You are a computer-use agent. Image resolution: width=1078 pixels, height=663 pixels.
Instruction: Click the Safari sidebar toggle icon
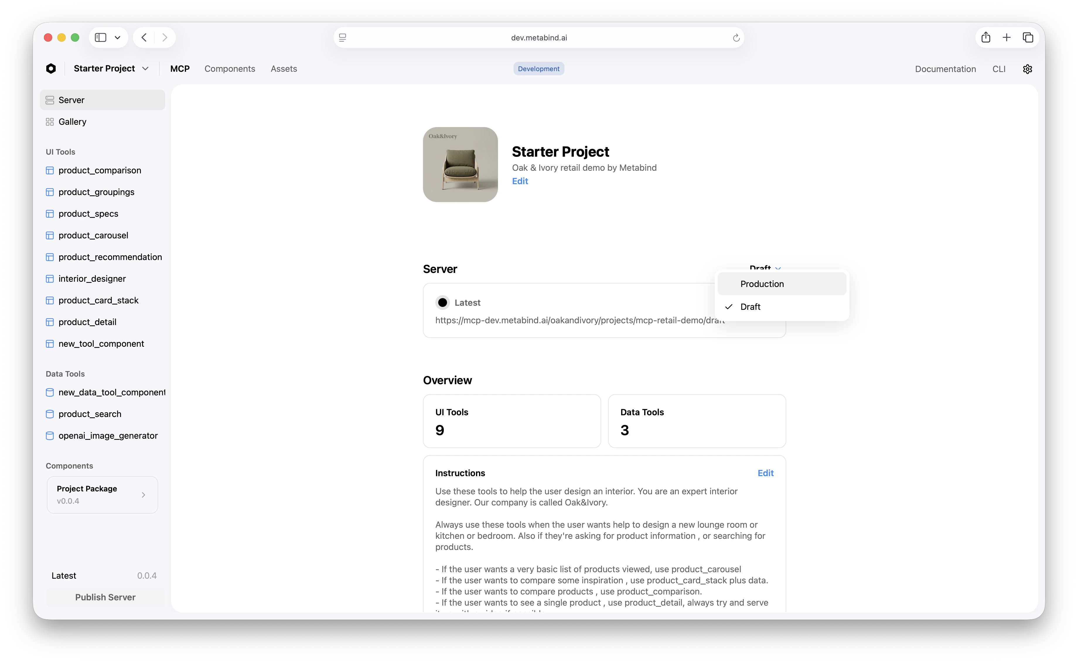tap(100, 38)
